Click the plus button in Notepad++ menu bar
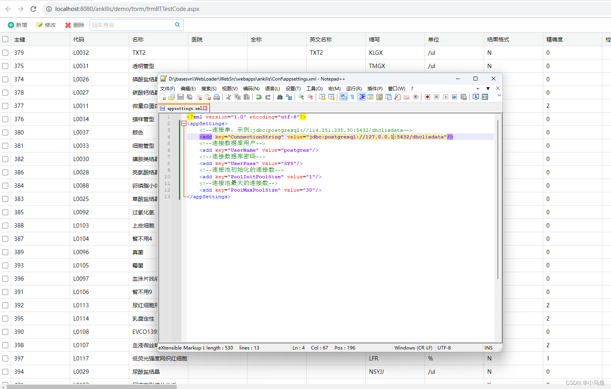 478,88
